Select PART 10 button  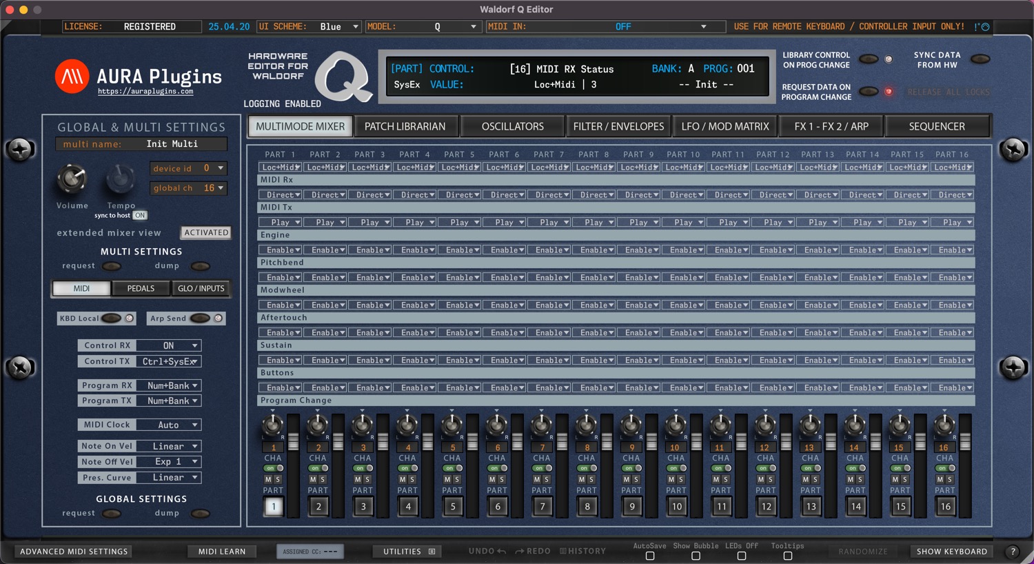tap(677, 506)
